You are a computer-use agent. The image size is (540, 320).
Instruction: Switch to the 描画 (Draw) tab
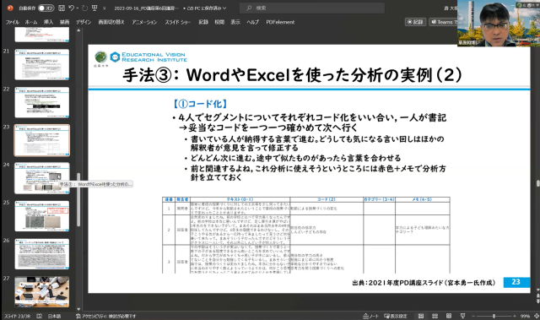64,22
